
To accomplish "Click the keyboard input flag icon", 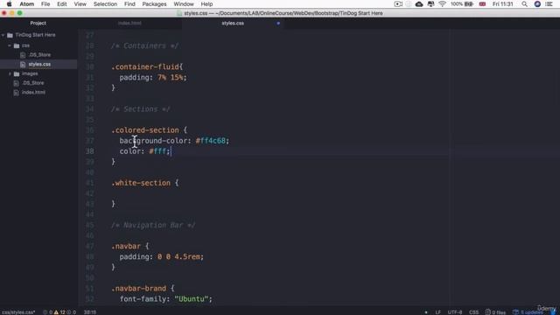I will point(482,4).
